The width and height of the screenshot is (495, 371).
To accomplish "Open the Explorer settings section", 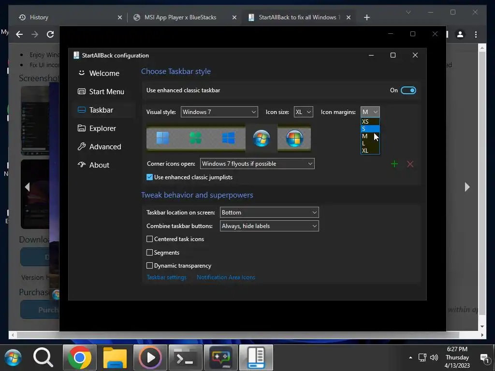I will tap(104, 128).
